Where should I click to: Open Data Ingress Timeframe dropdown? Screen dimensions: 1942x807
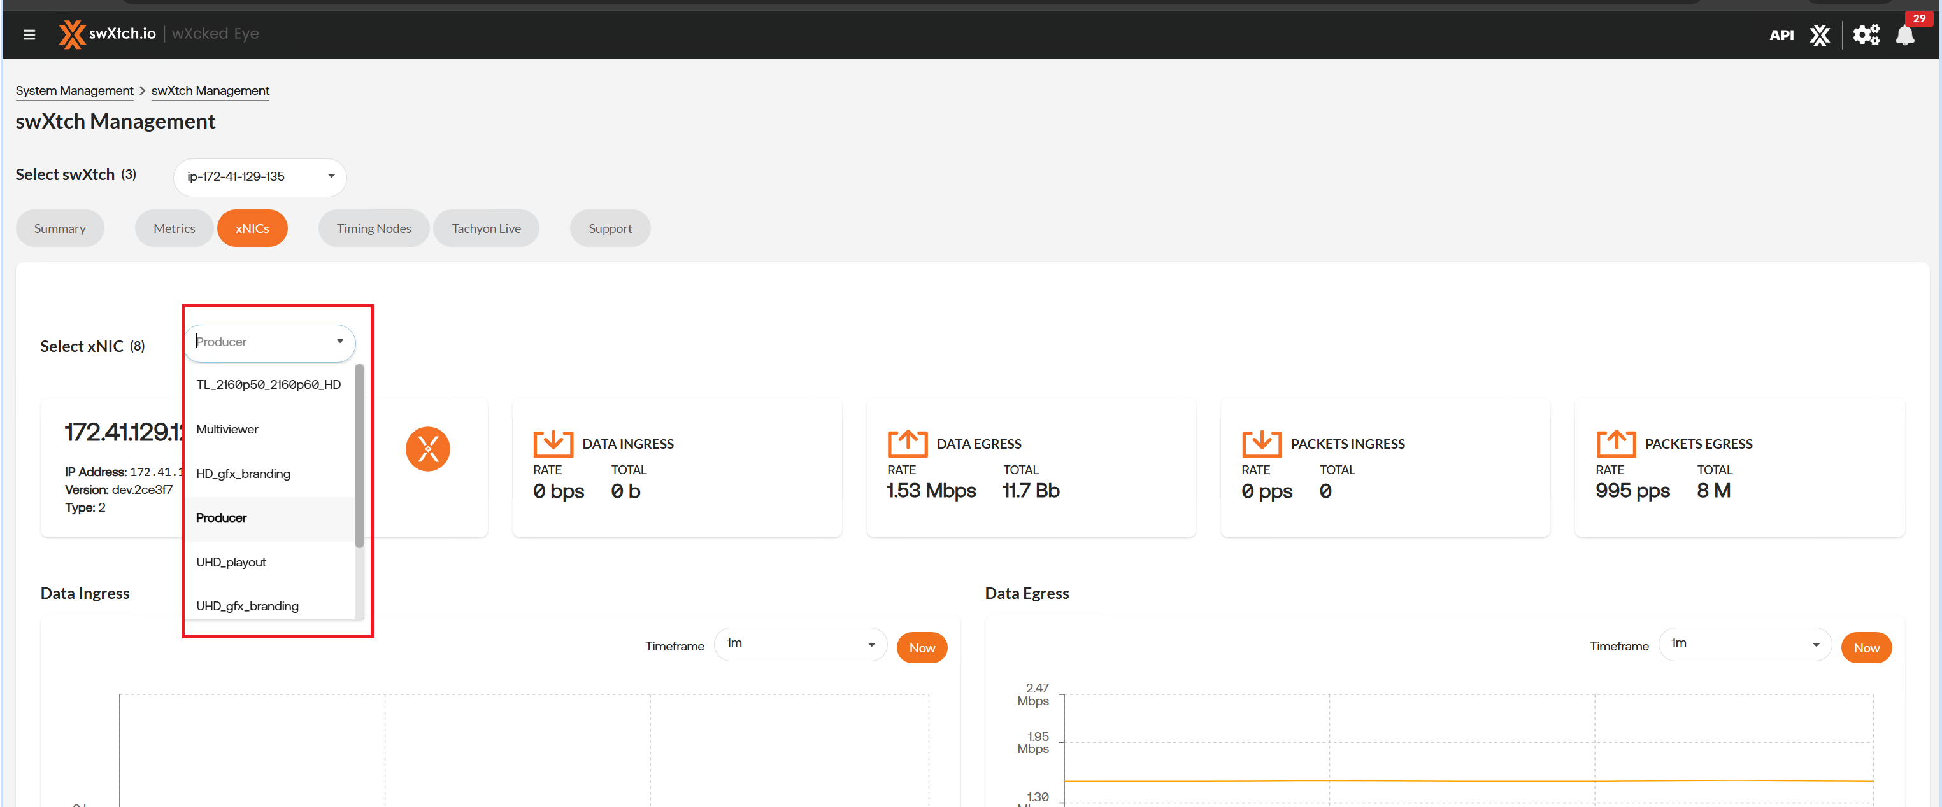(x=799, y=643)
